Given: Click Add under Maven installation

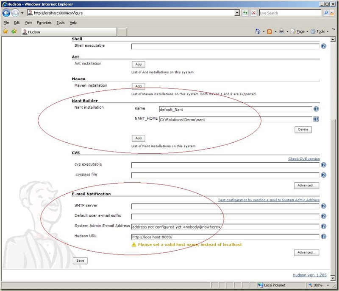Looking at the screenshot, I should pyautogui.click(x=139, y=86).
